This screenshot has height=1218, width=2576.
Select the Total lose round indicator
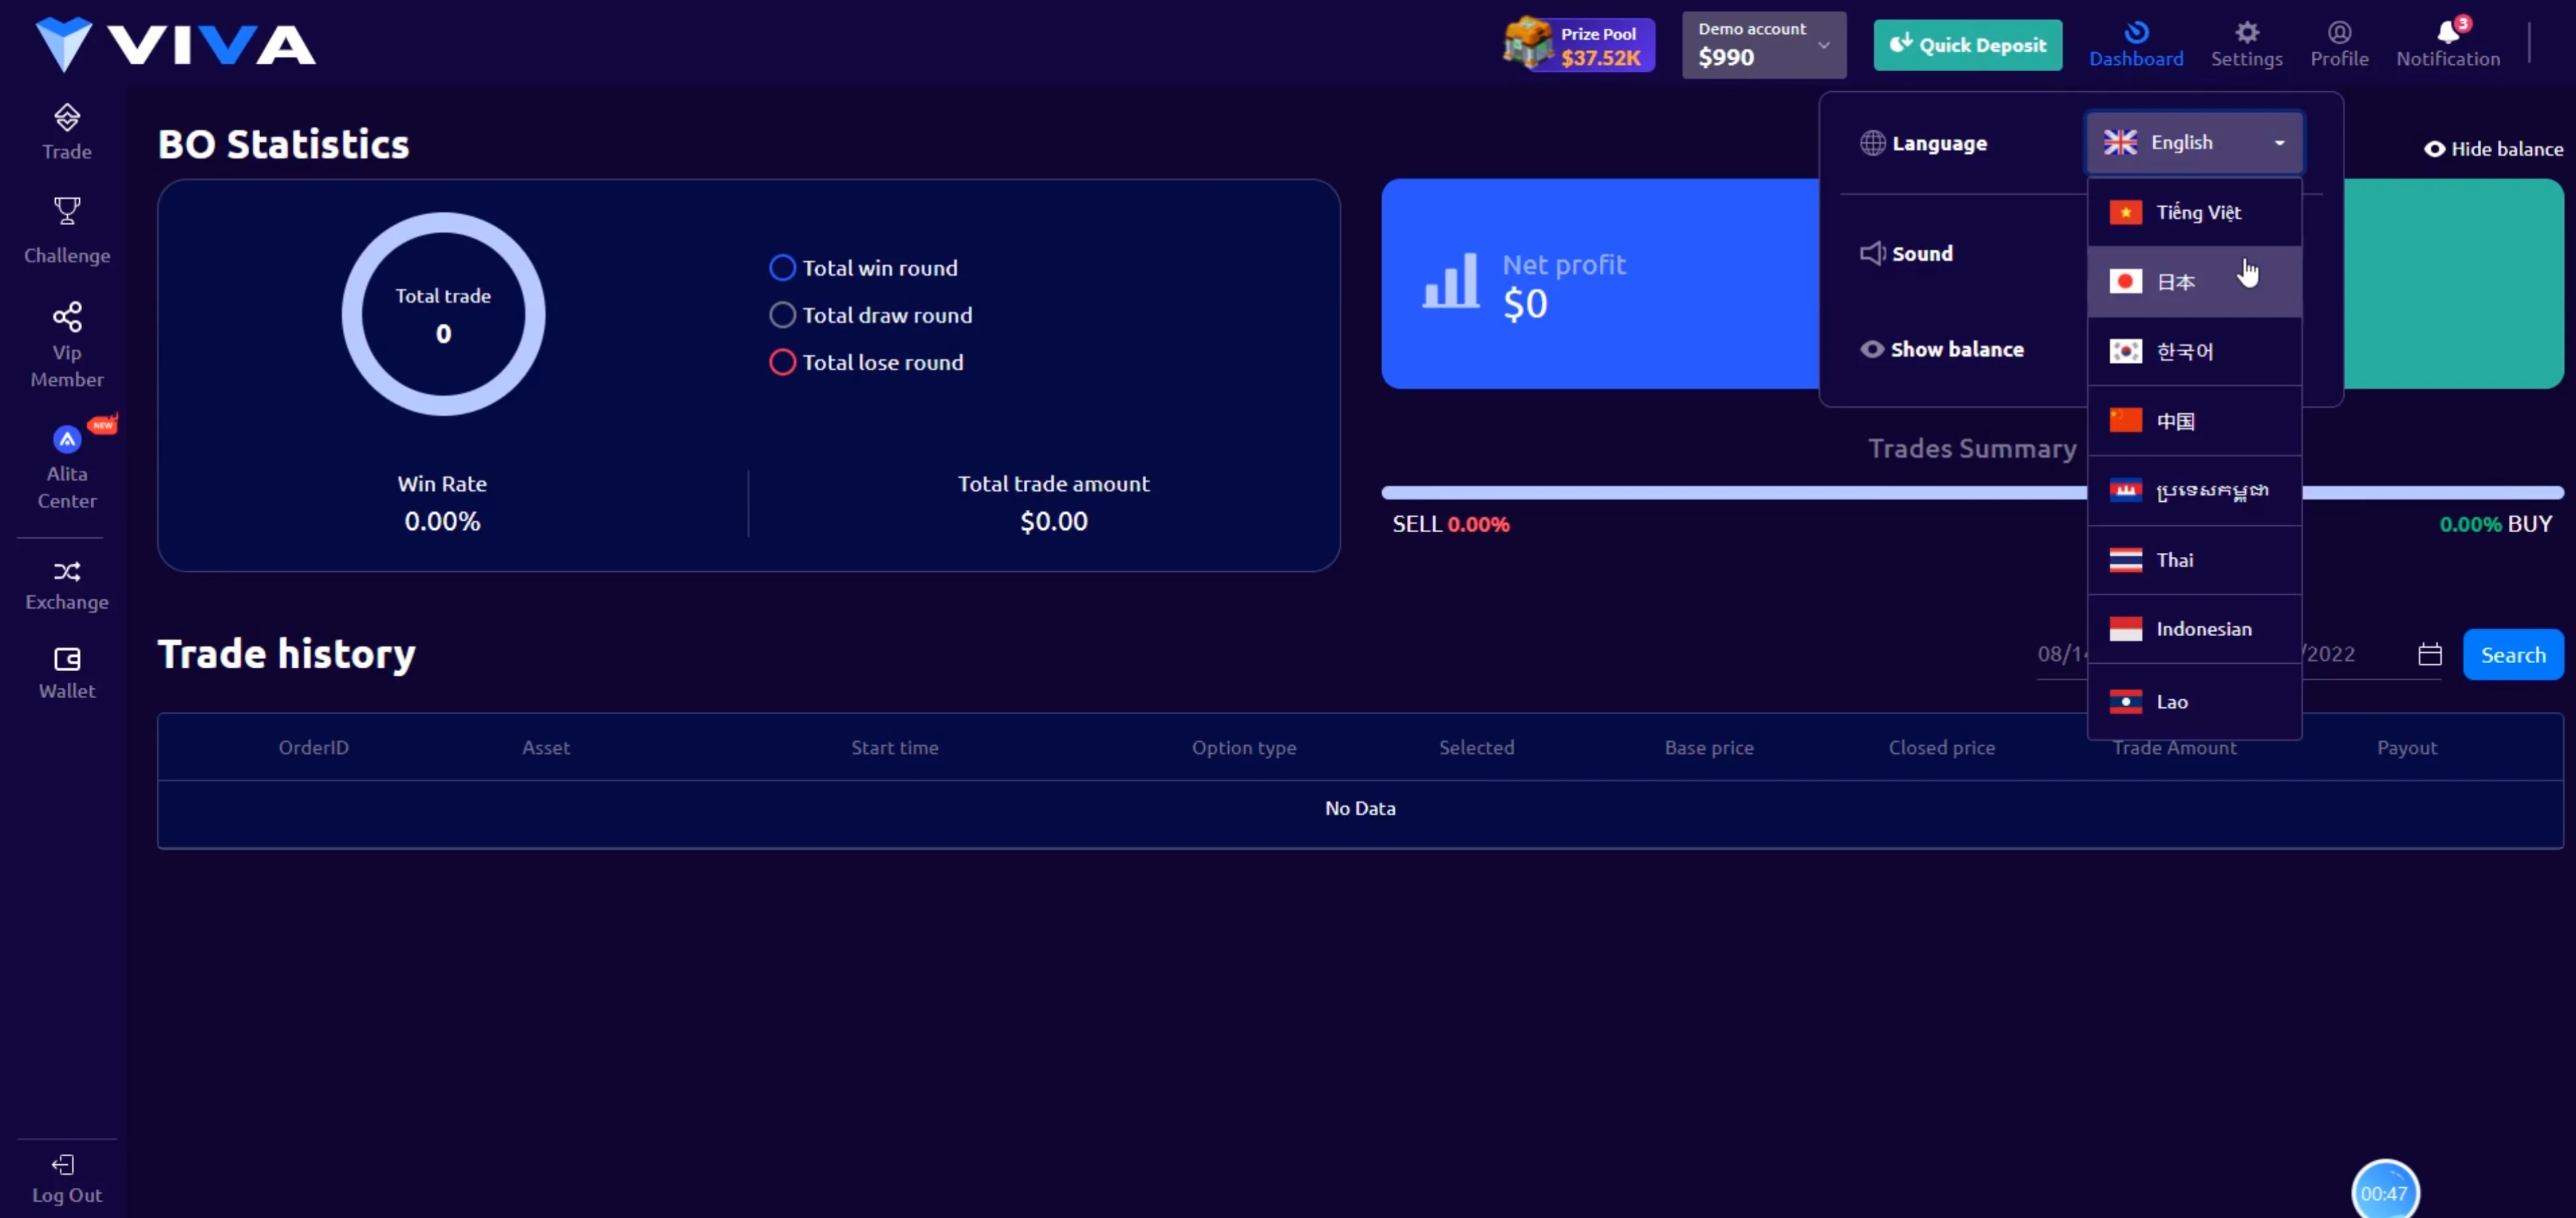782,361
